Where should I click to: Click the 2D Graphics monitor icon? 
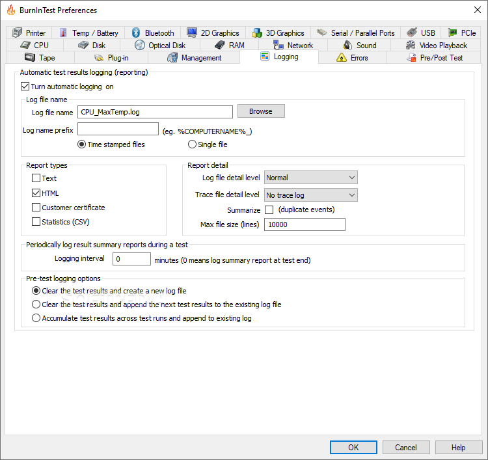click(x=192, y=32)
